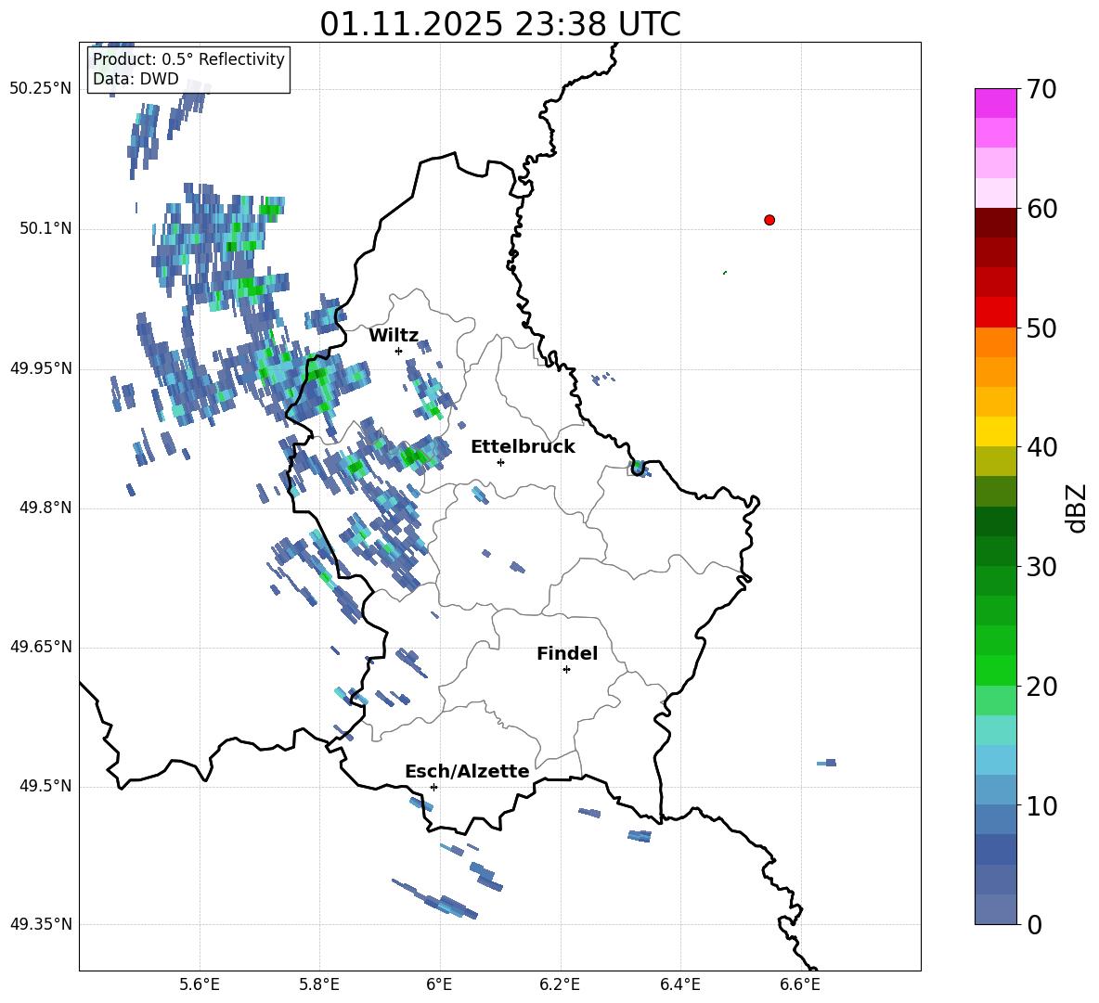Click the 6.6°E longitude label
The width and height of the screenshot is (1099, 1003).
coord(800,984)
